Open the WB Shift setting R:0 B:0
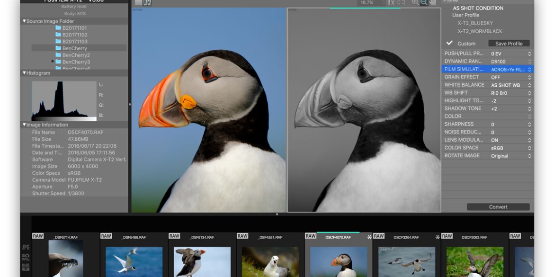This screenshot has width=554, height=277. click(x=511, y=93)
